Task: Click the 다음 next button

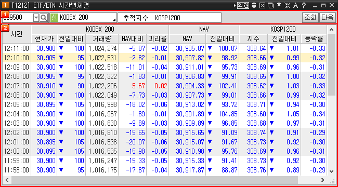Action: tap(327, 18)
